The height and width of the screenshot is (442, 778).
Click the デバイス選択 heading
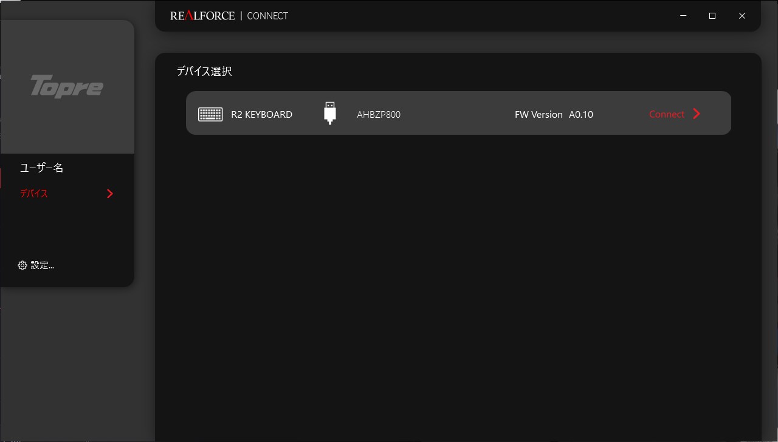(204, 71)
